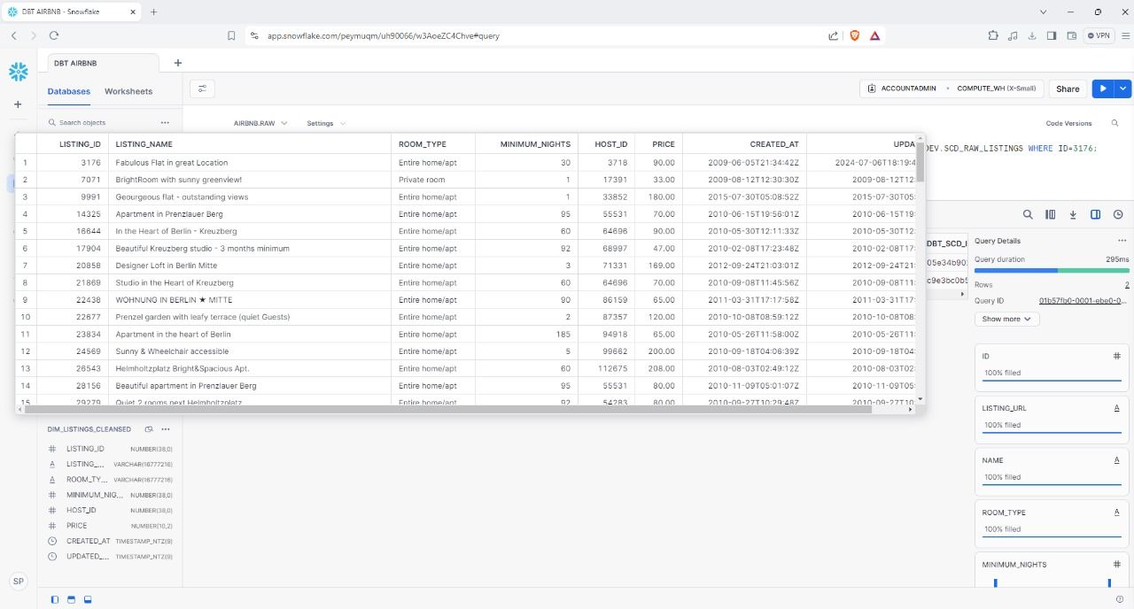Toggle the bottom results pane layout
The width and height of the screenshot is (1134, 609).
tap(88, 599)
